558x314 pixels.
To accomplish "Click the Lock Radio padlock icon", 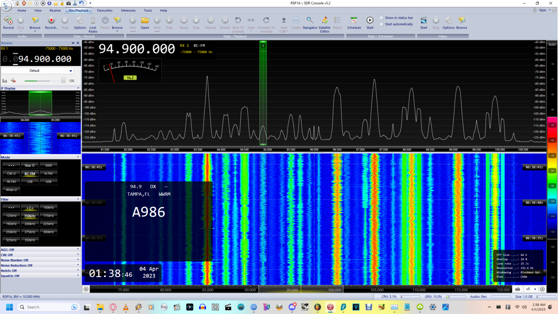I will pyautogui.click(x=93, y=24).
